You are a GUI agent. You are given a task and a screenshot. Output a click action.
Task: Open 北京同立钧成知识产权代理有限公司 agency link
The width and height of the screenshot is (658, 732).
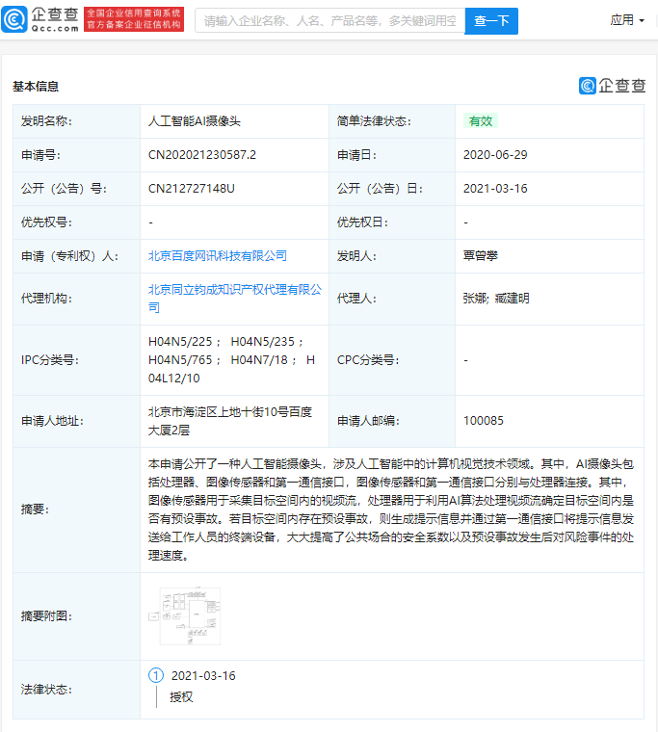pyautogui.click(x=235, y=299)
